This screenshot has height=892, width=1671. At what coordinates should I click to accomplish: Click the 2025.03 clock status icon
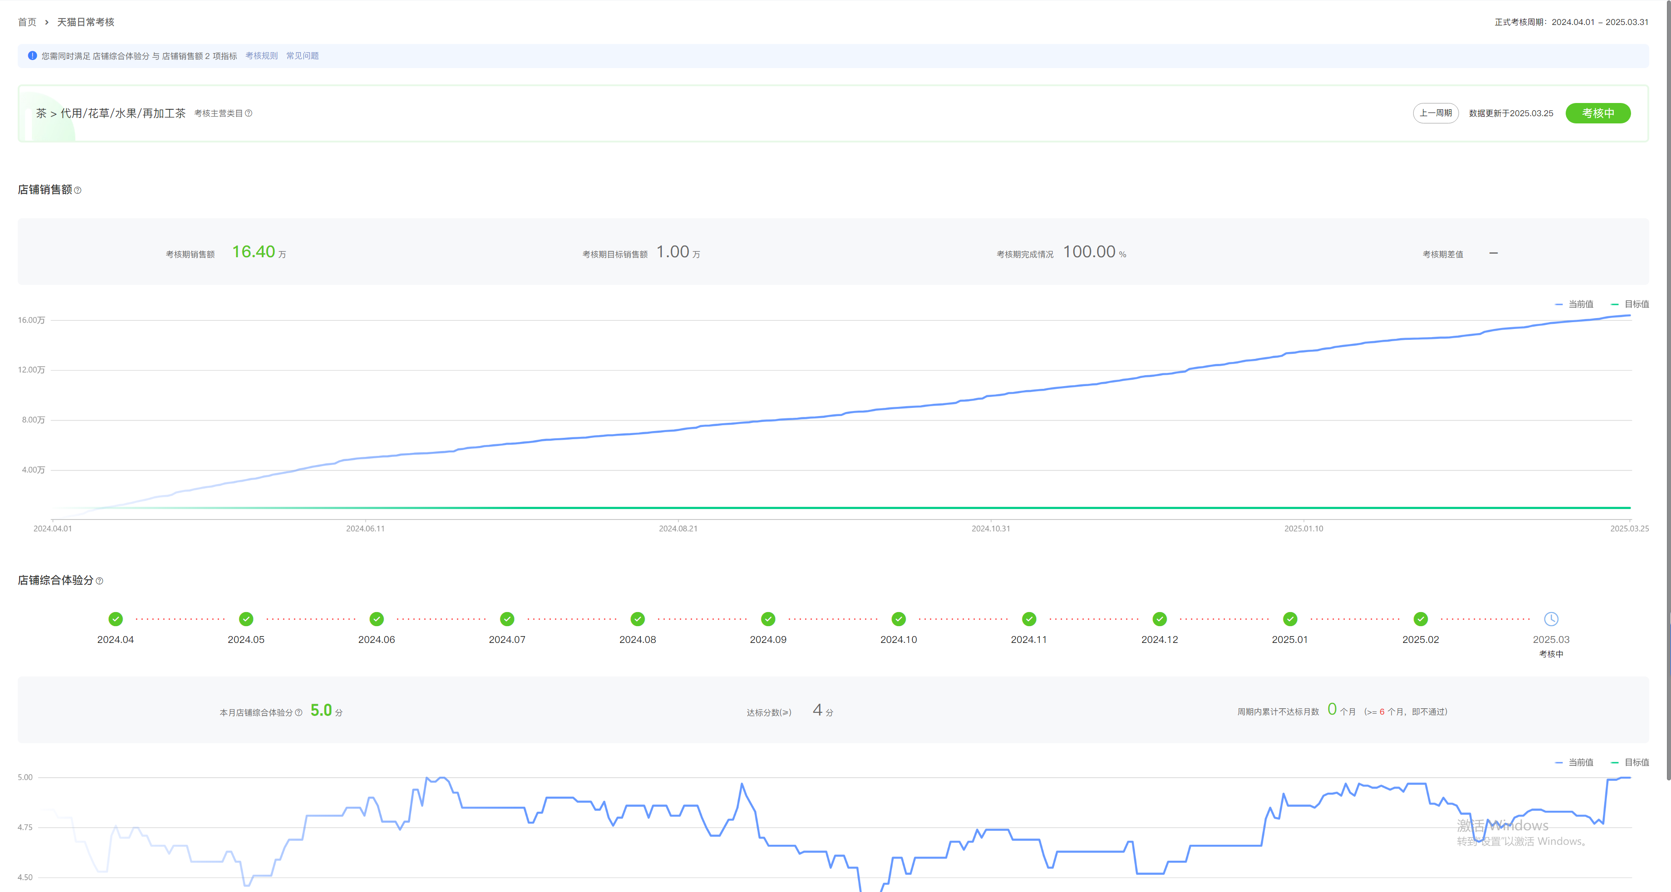pos(1550,619)
